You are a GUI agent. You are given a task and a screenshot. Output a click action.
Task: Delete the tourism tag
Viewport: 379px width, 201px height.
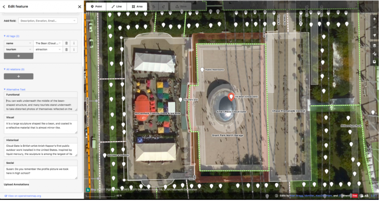click(x=66, y=49)
